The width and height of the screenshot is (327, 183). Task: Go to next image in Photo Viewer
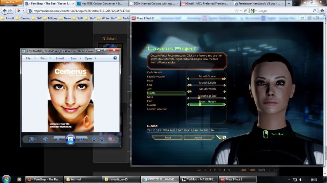[82, 139]
